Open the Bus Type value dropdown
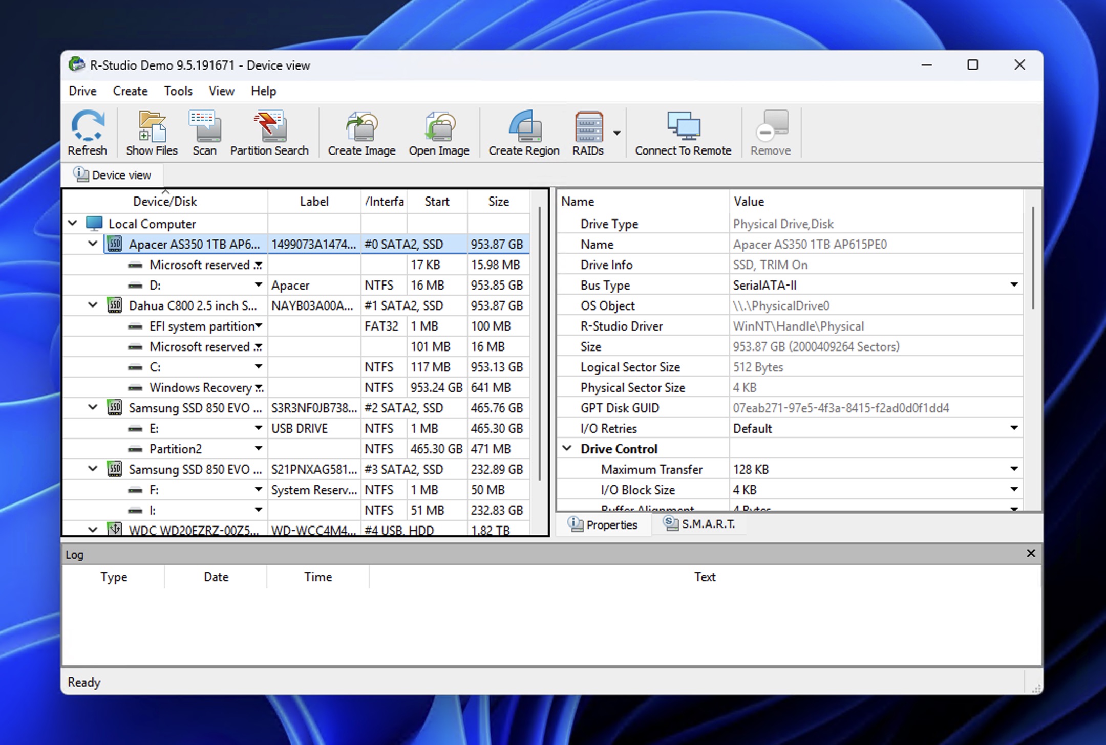The height and width of the screenshot is (745, 1106). pyautogui.click(x=1014, y=285)
